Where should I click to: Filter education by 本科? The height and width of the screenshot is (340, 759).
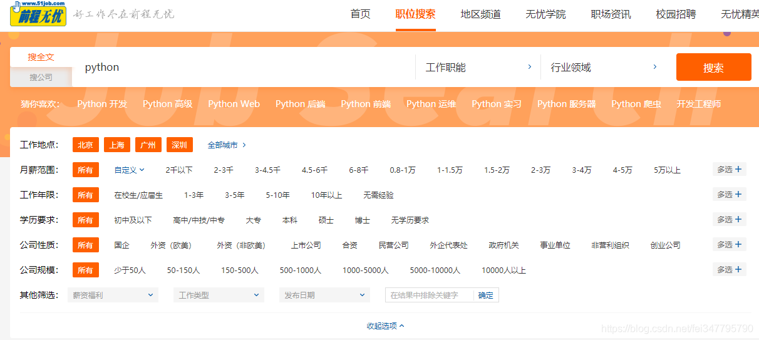click(290, 220)
